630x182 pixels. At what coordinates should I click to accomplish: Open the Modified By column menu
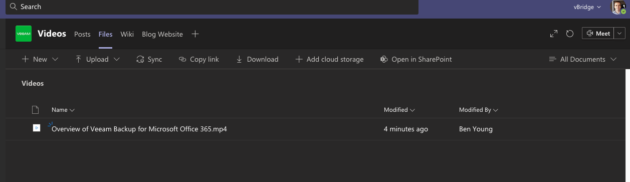click(x=479, y=110)
